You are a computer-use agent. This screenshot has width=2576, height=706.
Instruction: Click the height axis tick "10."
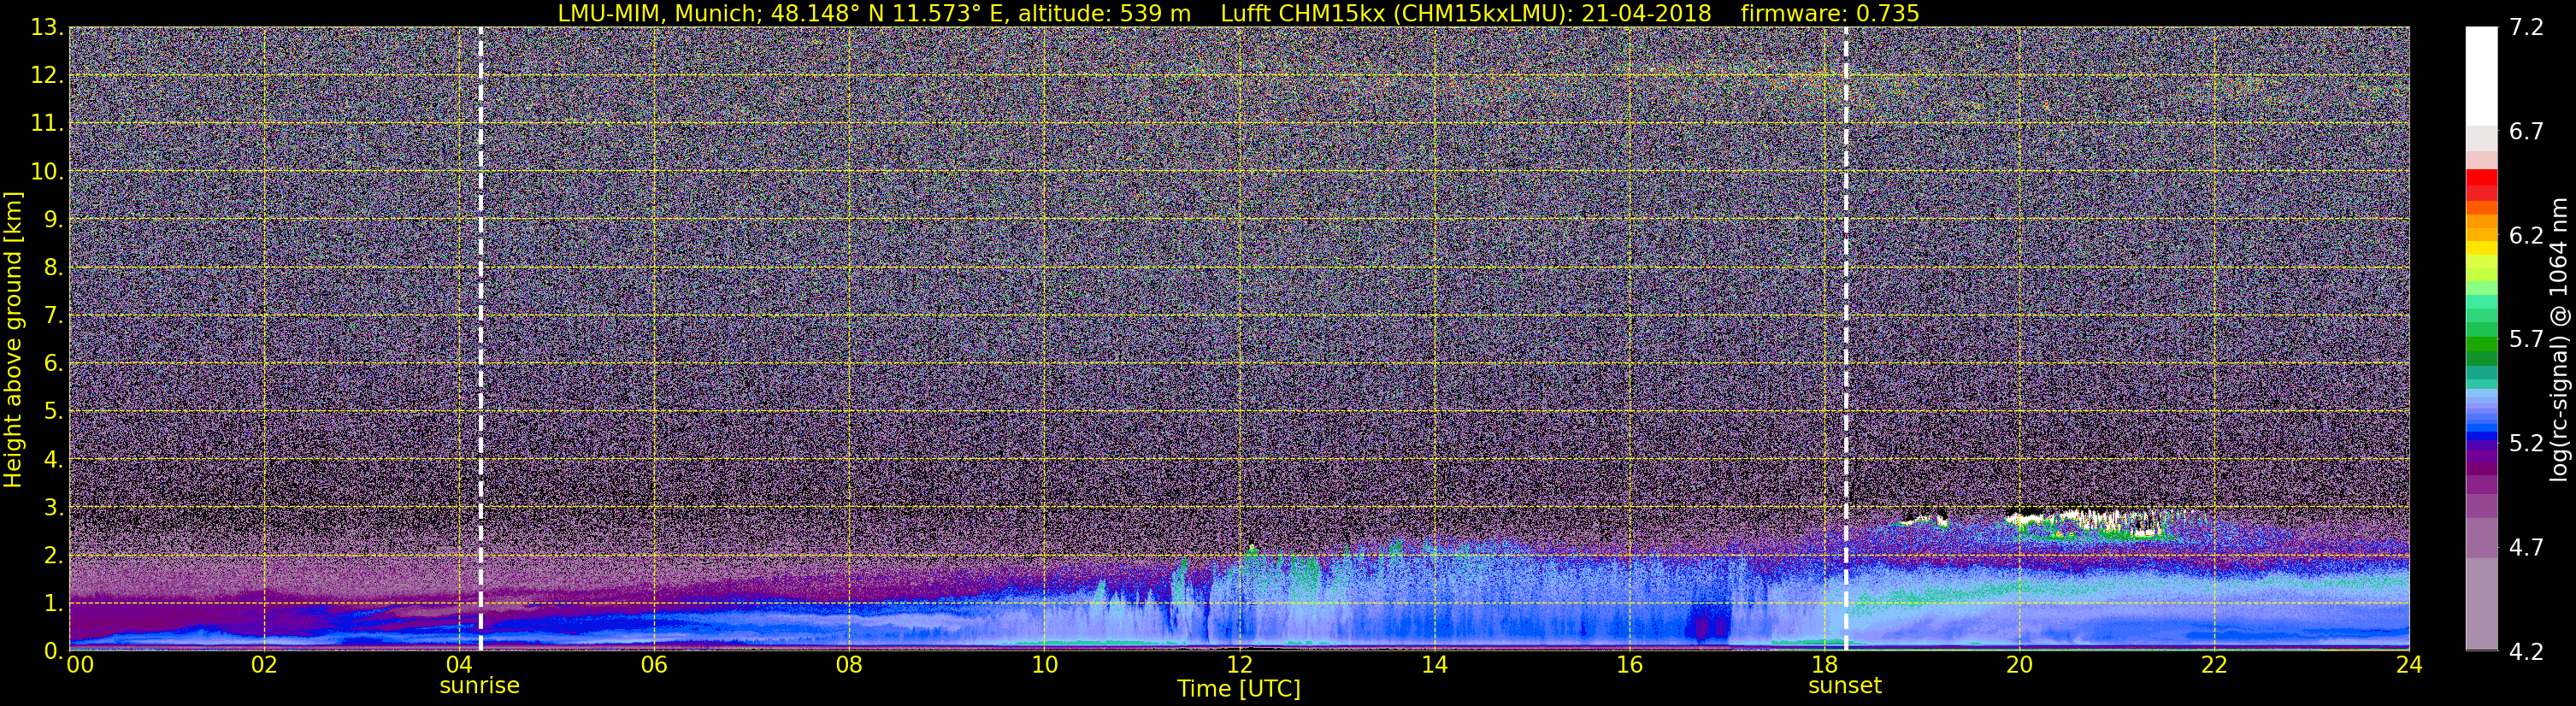(x=47, y=171)
